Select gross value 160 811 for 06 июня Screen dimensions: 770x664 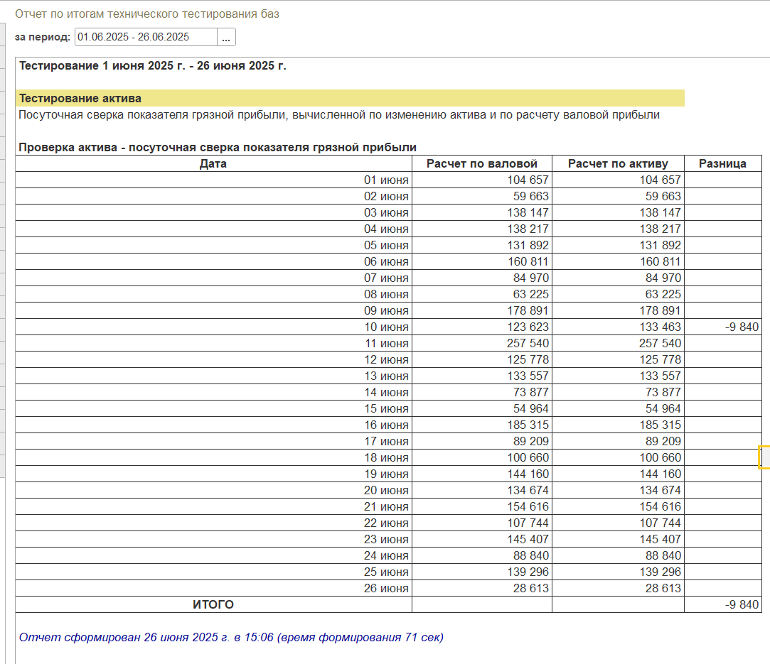[x=482, y=262]
